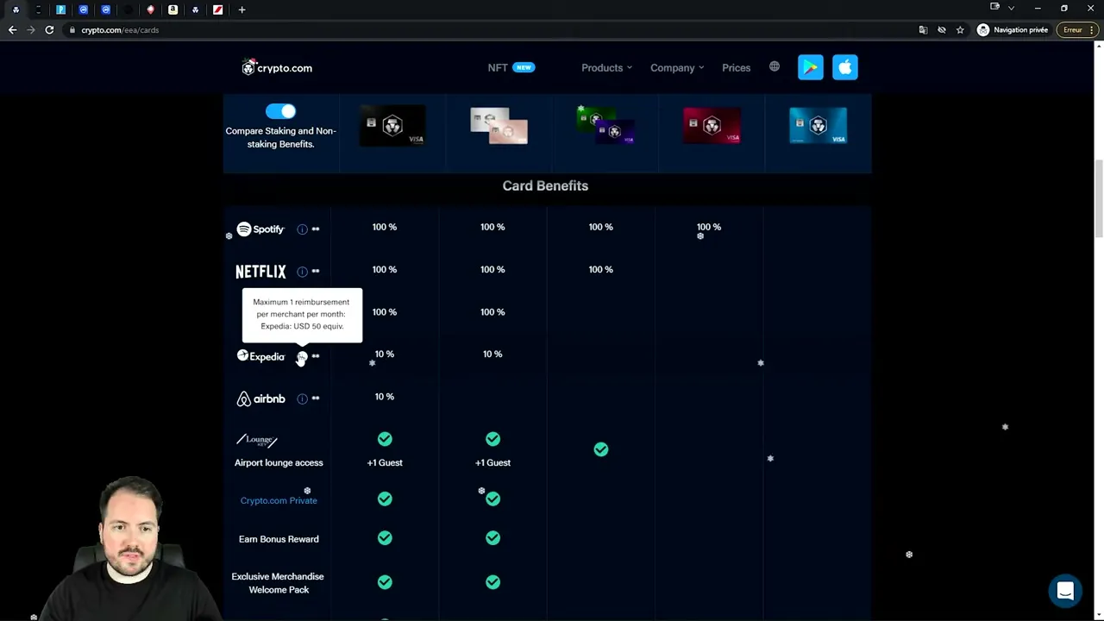This screenshot has height=621, width=1104.
Task: Click the info icon next to Airbnb
Action: pyautogui.click(x=302, y=398)
